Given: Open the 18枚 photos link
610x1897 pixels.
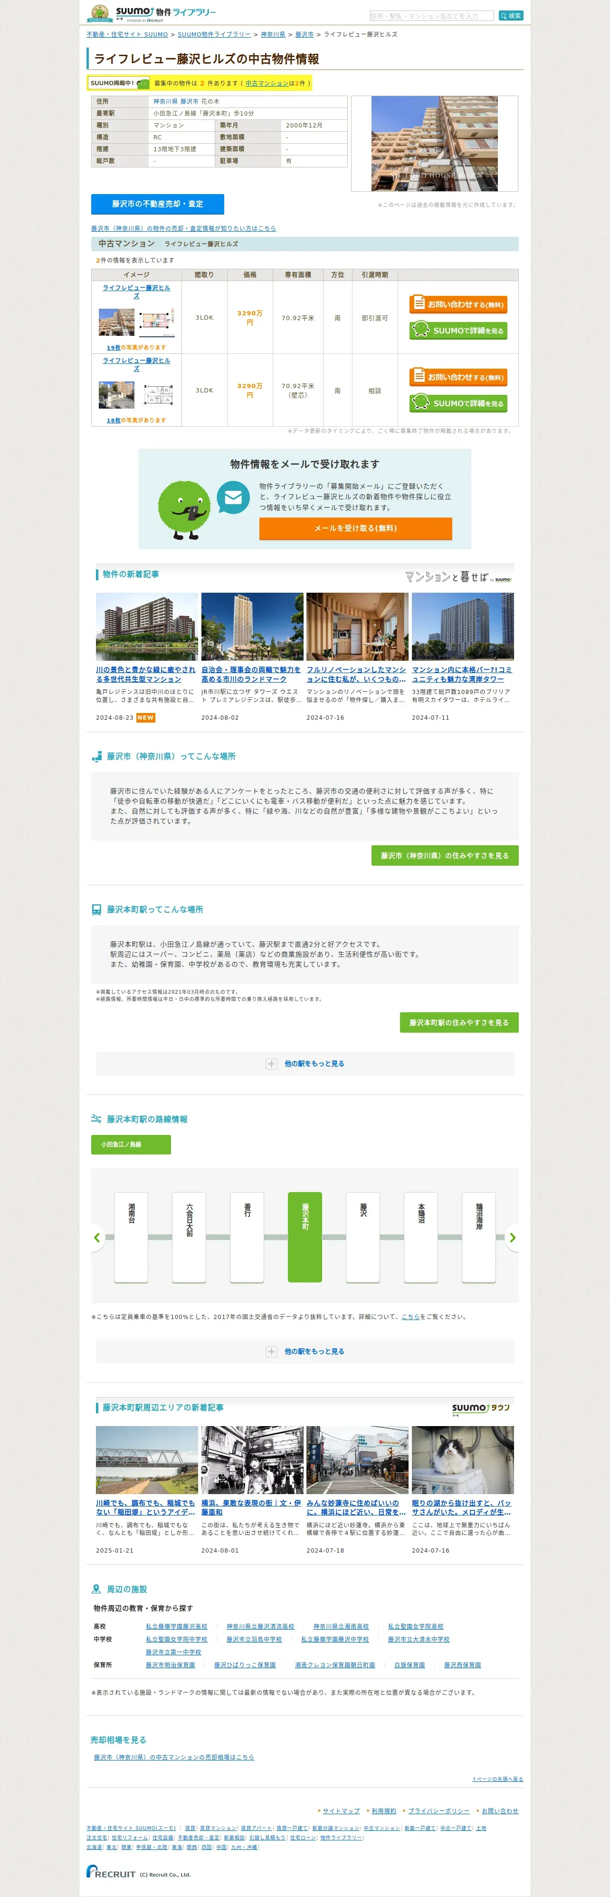Looking at the screenshot, I should (114, 420).
